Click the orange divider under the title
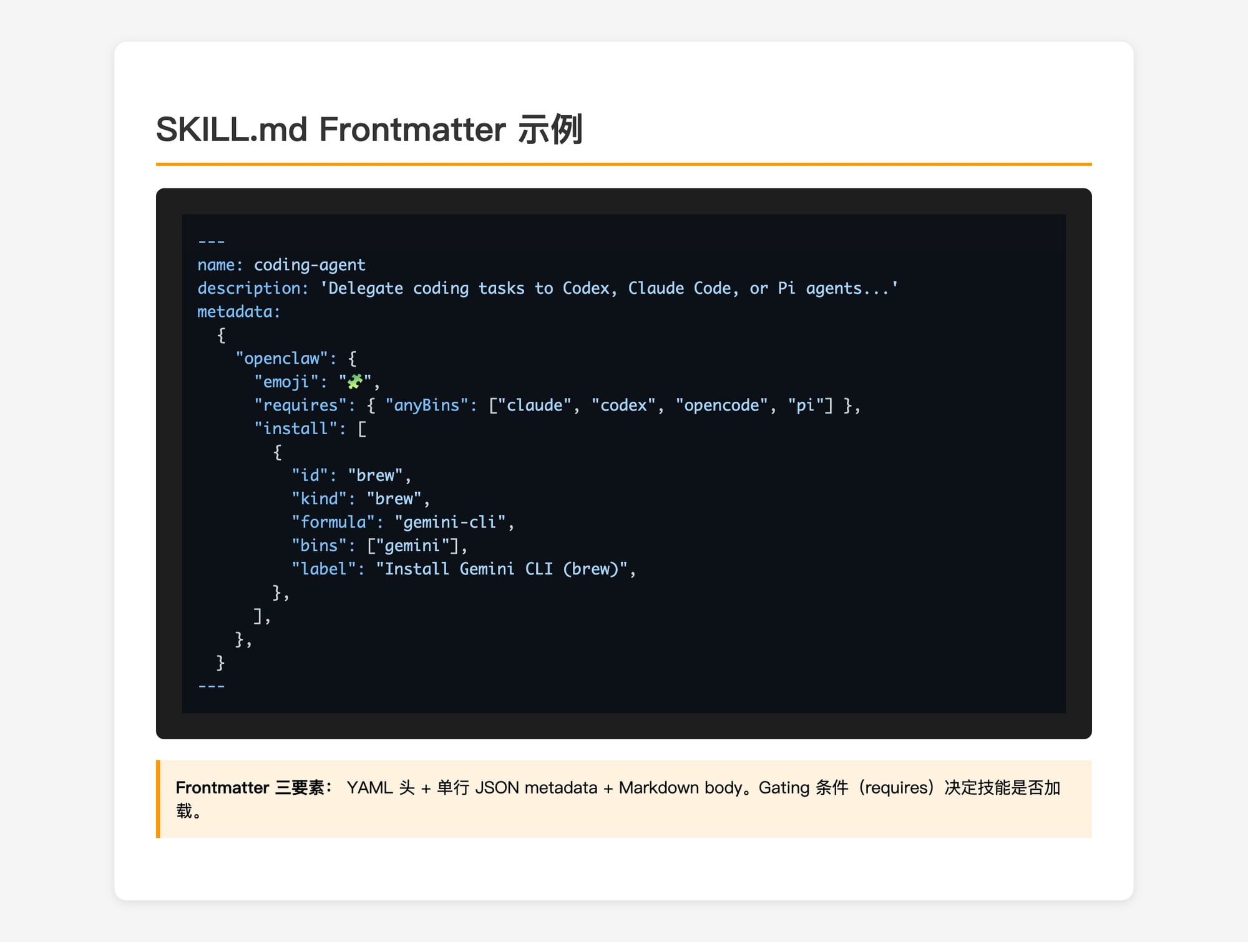 pos(624,164)
